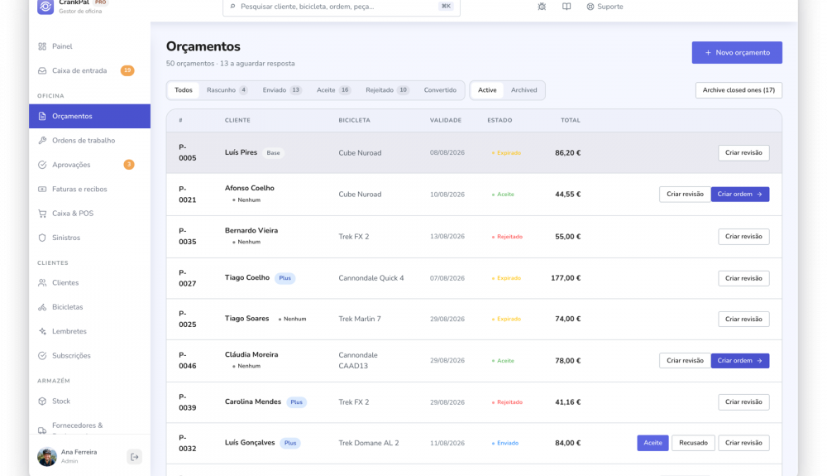The image size is (827, 476).
Task: Click the Trek Domane AL 2 cell
Action: (369, 443)
